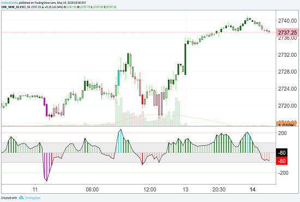The width and height of the screenshot is (300, 202).
Task: Click the date label 11 on time axis
Action: pos(35,189)
